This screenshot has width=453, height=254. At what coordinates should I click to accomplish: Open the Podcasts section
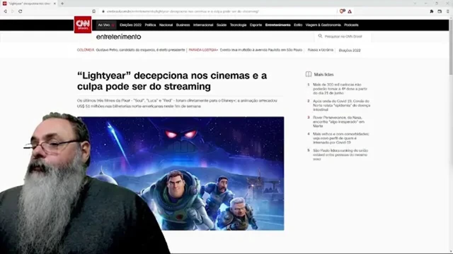click(x=351, y=25)
